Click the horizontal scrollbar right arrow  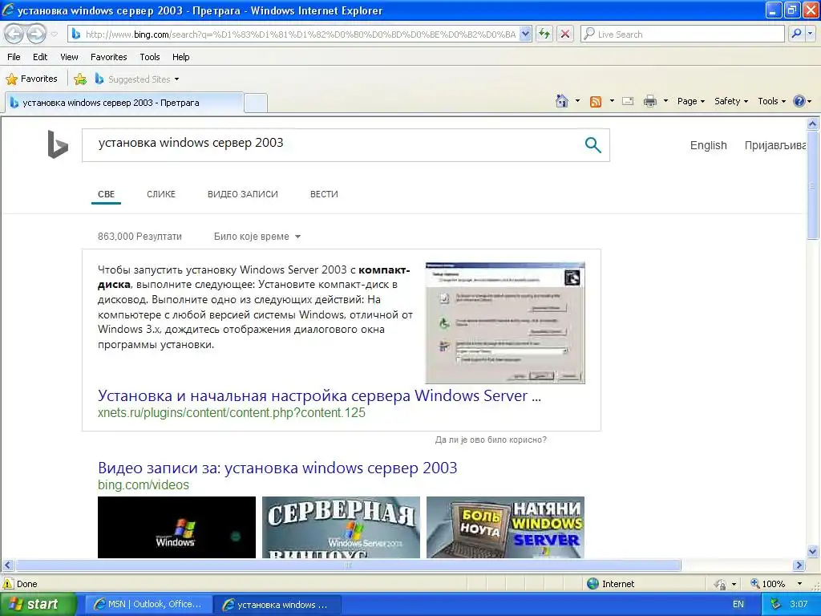click(x=799, y=565)
